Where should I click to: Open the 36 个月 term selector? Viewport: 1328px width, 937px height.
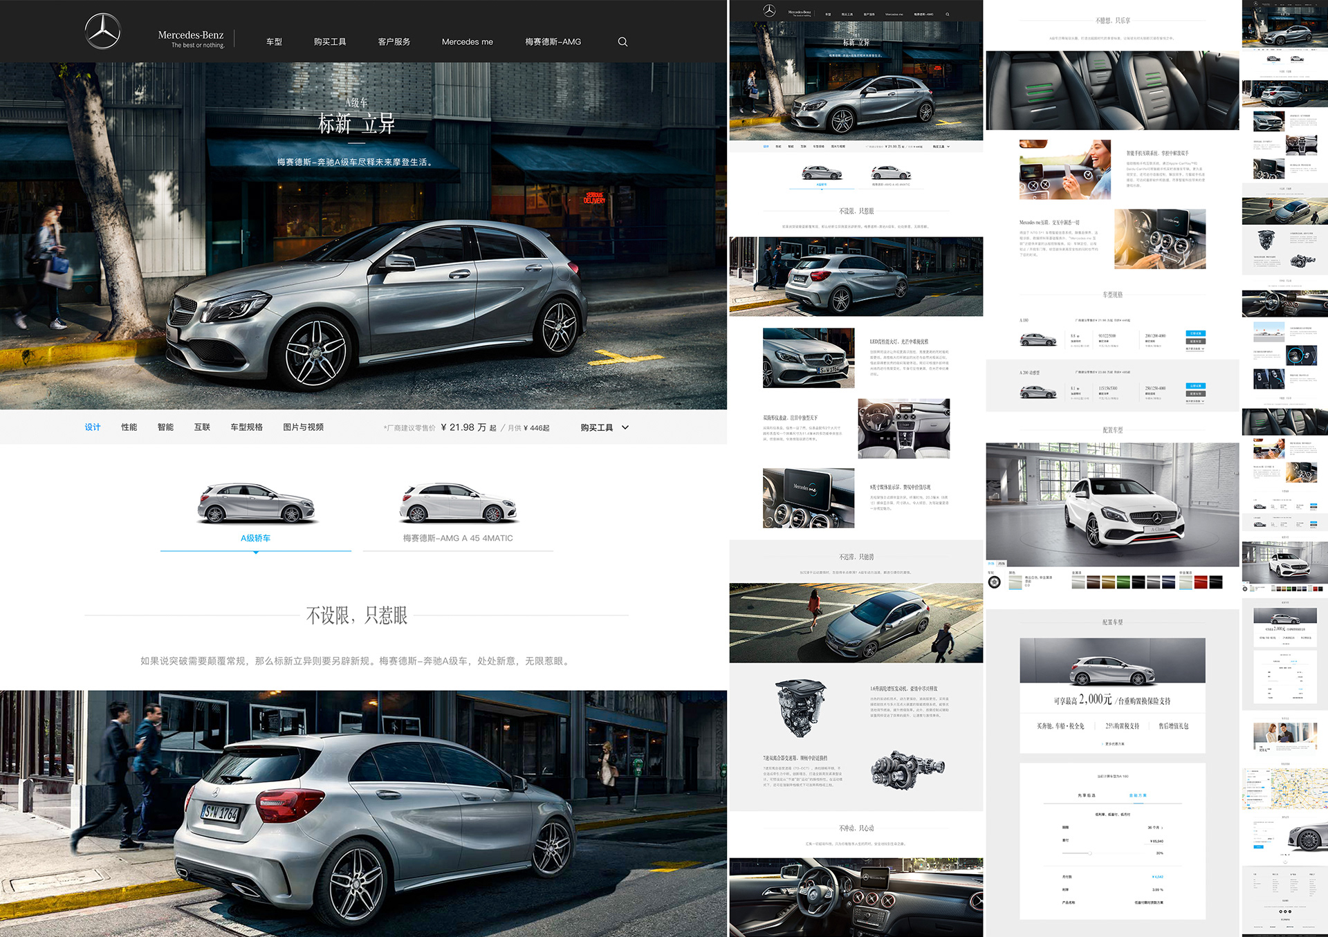[1155, 827]
